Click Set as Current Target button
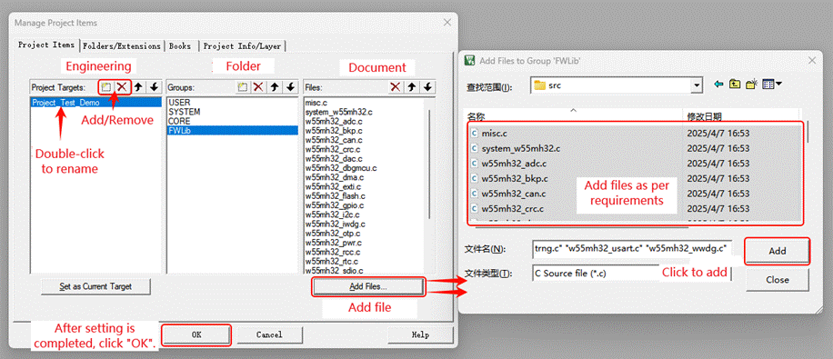This screenshot has width=833, height=359. tap(95, 286)
